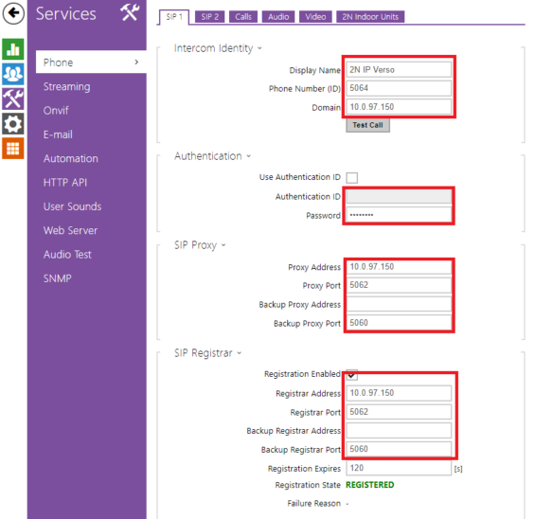Screen dimensions: 535x519
Task: Collapse the Authentication section
Action: (249, 156)
